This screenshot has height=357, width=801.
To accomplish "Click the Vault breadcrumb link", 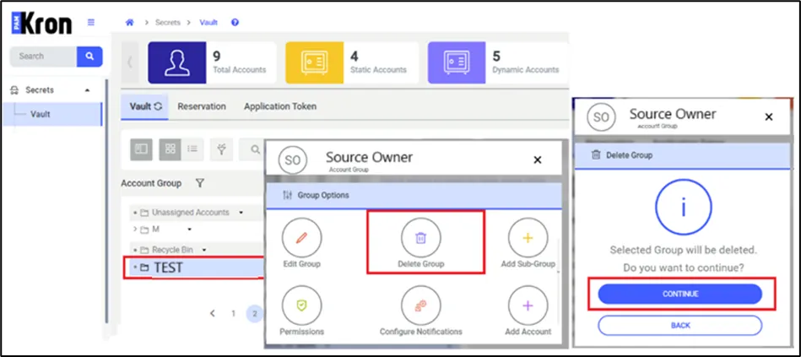I will [208, 23].
